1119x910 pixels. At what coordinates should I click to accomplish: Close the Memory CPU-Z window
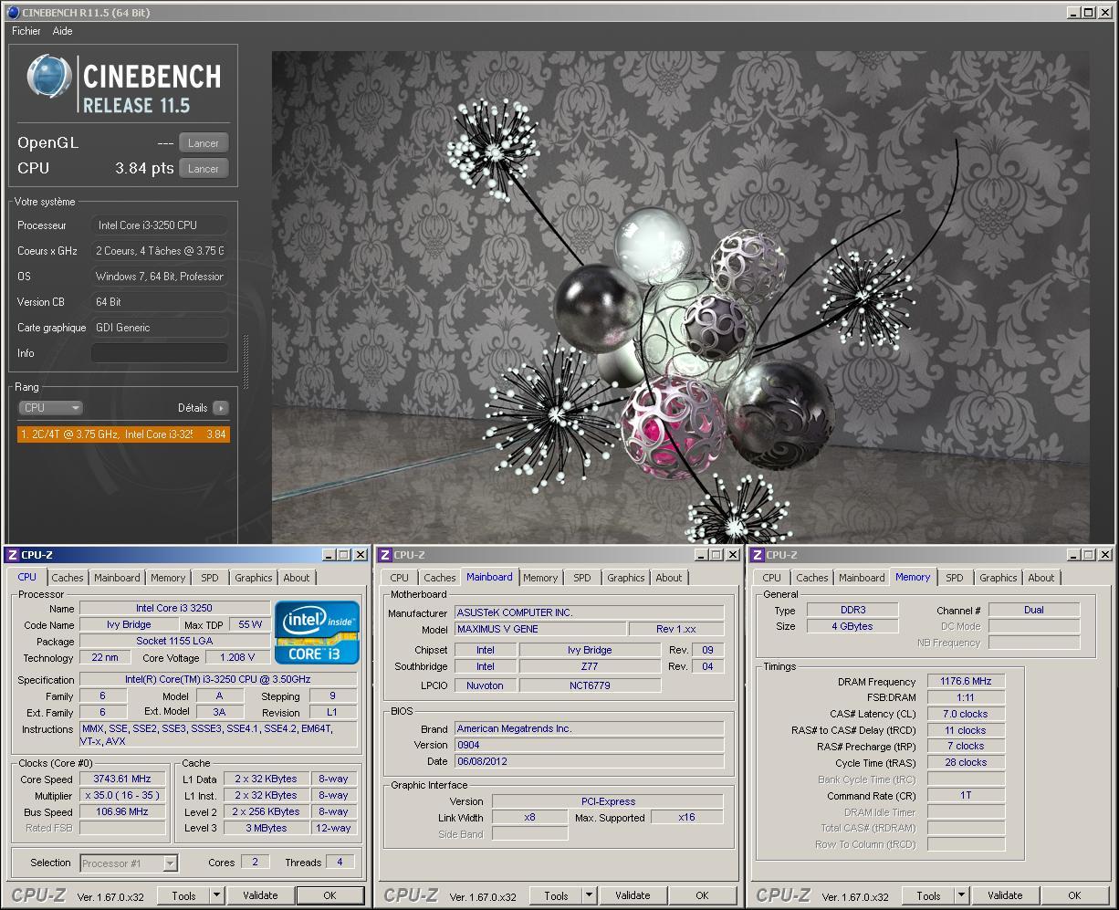[x=1103, y=555]
